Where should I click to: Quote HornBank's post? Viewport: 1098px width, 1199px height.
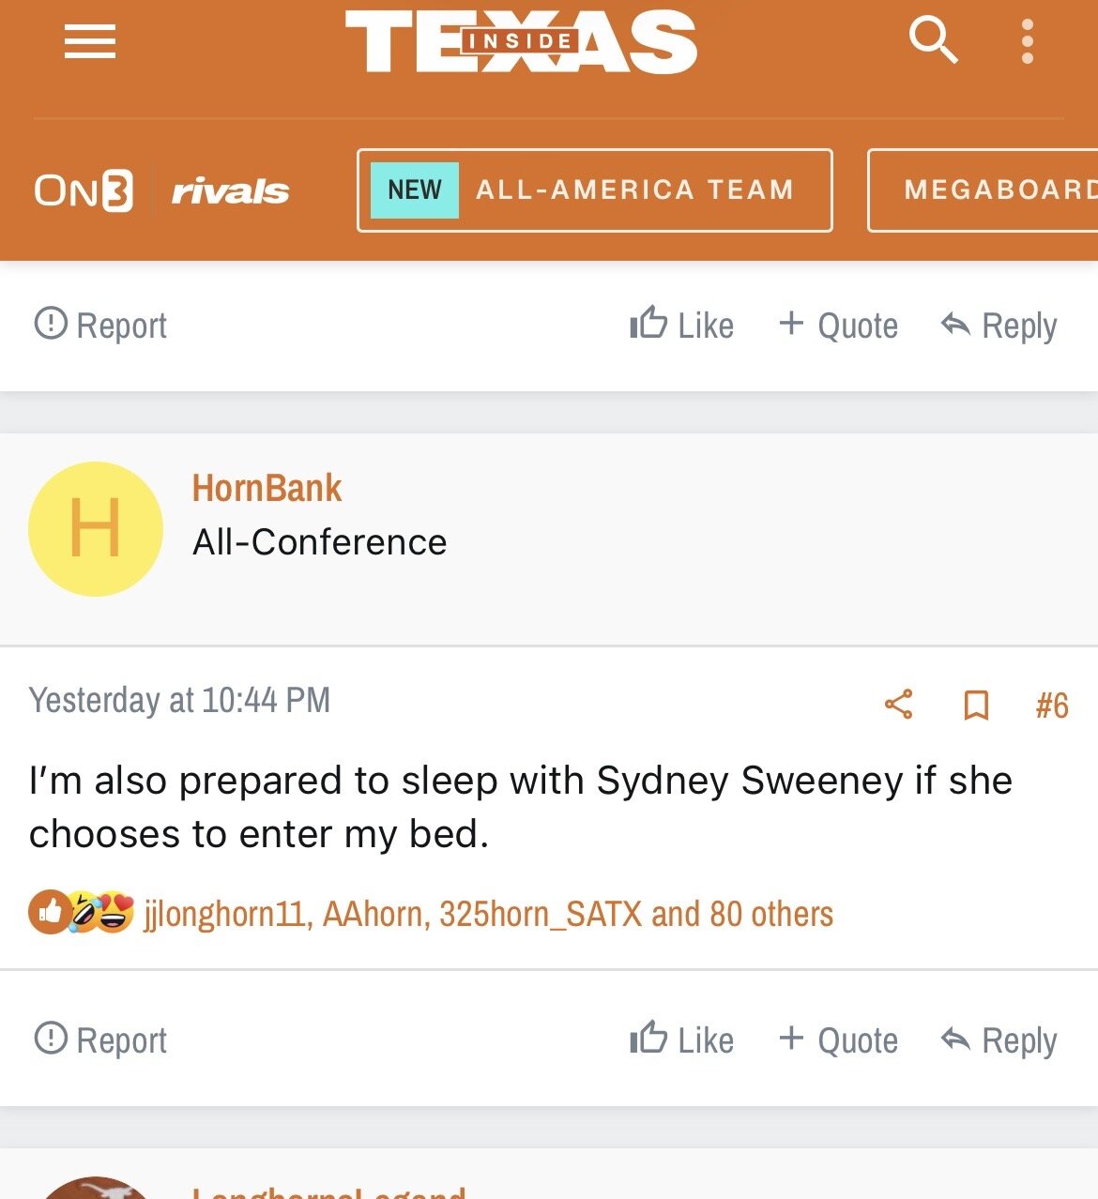838,1040
